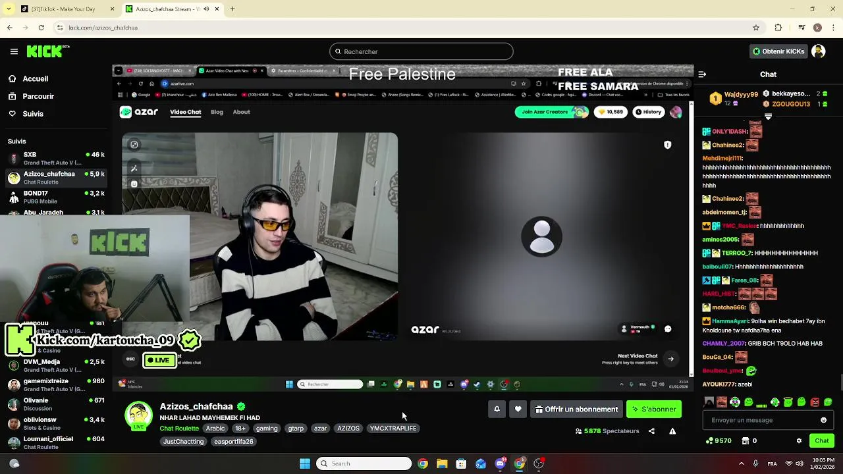Select the YMCXTRAPLIFE tag

pyautogui.click(x=393, y=428)
